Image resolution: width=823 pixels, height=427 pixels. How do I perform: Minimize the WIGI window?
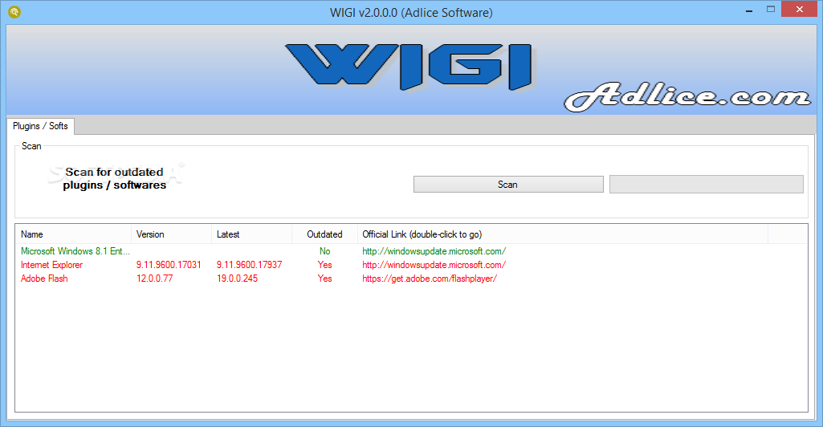pyautogui.click(x=749, y=10)
